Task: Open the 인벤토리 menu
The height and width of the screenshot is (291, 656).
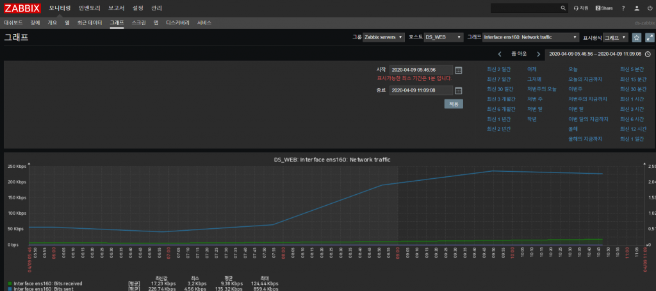Action: 90,8
